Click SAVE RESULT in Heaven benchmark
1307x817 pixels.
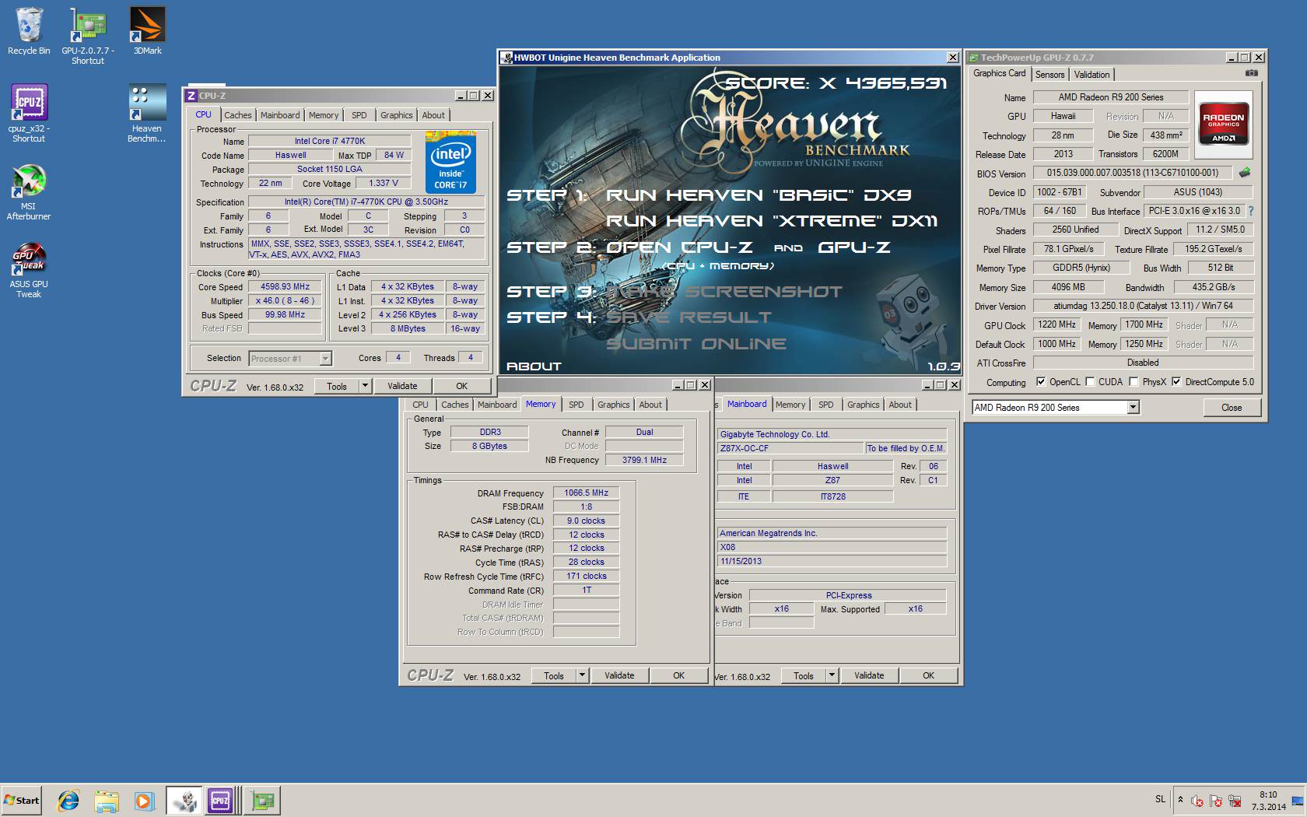(x=689, y=317)
